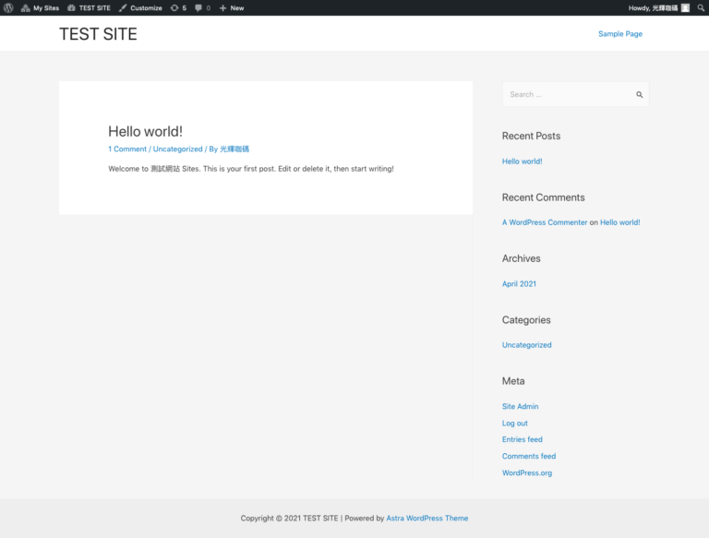The image size is (709, 538).
Task: Click the Customize paintbrush icon
Action: click(123, 7)
